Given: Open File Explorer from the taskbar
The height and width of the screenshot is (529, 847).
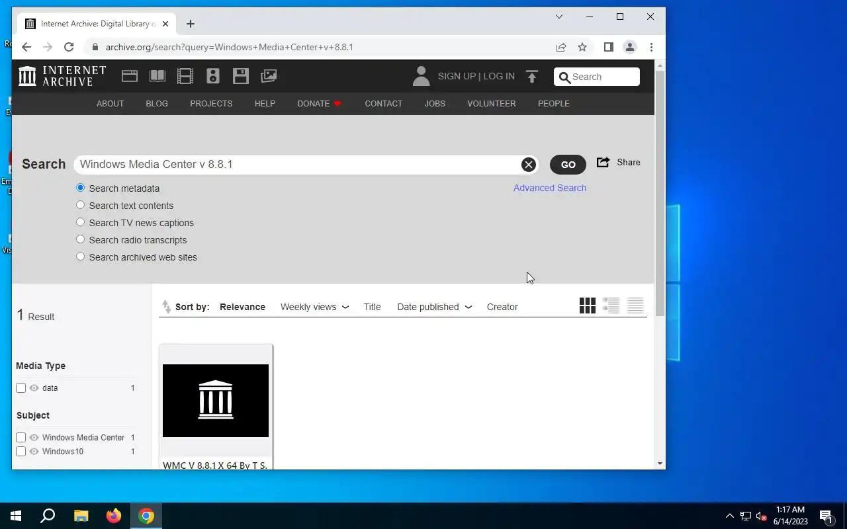Looking at the screenshot, I should tap(81, 516).
